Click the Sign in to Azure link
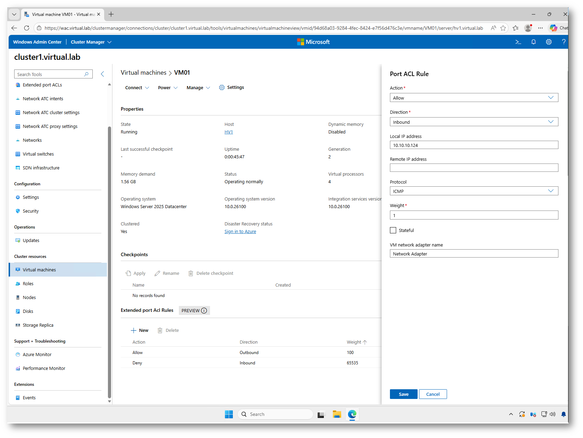This screenshot has width=583, height=438. [x=240, y=232]
